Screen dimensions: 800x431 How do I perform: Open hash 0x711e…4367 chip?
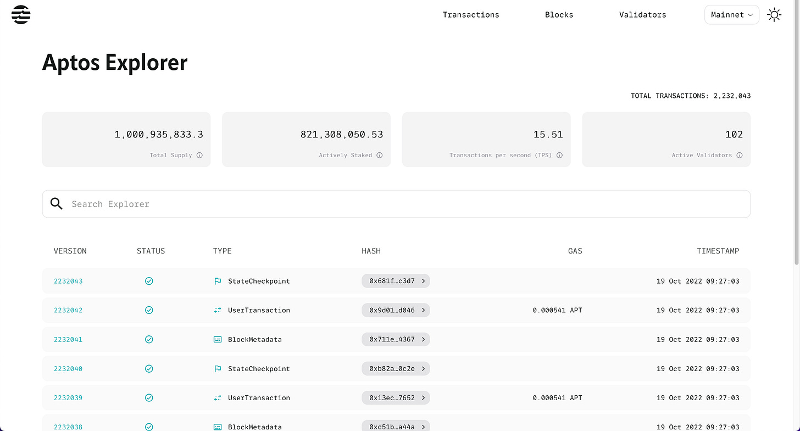point(396,339)
